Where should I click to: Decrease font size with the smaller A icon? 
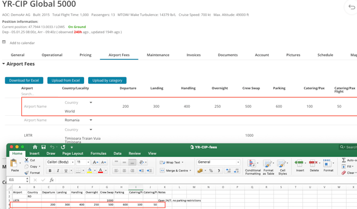[103, 162]
